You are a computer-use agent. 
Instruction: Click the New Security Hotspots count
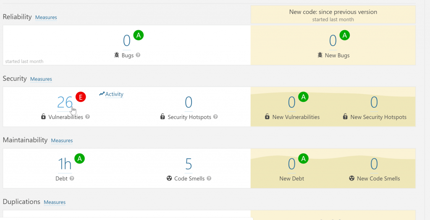(x=374, y=102)
